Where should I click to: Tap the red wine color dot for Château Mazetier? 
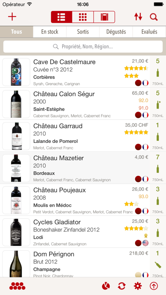(138, 179)
